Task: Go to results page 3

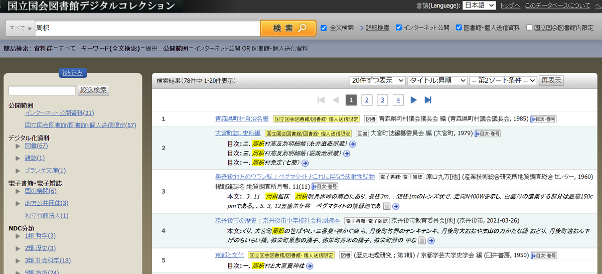Action: [383, 100]
